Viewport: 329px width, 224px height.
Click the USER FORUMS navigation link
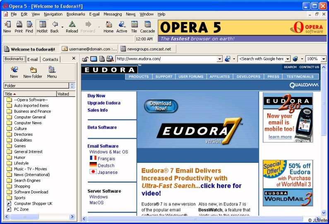[191, 77]
